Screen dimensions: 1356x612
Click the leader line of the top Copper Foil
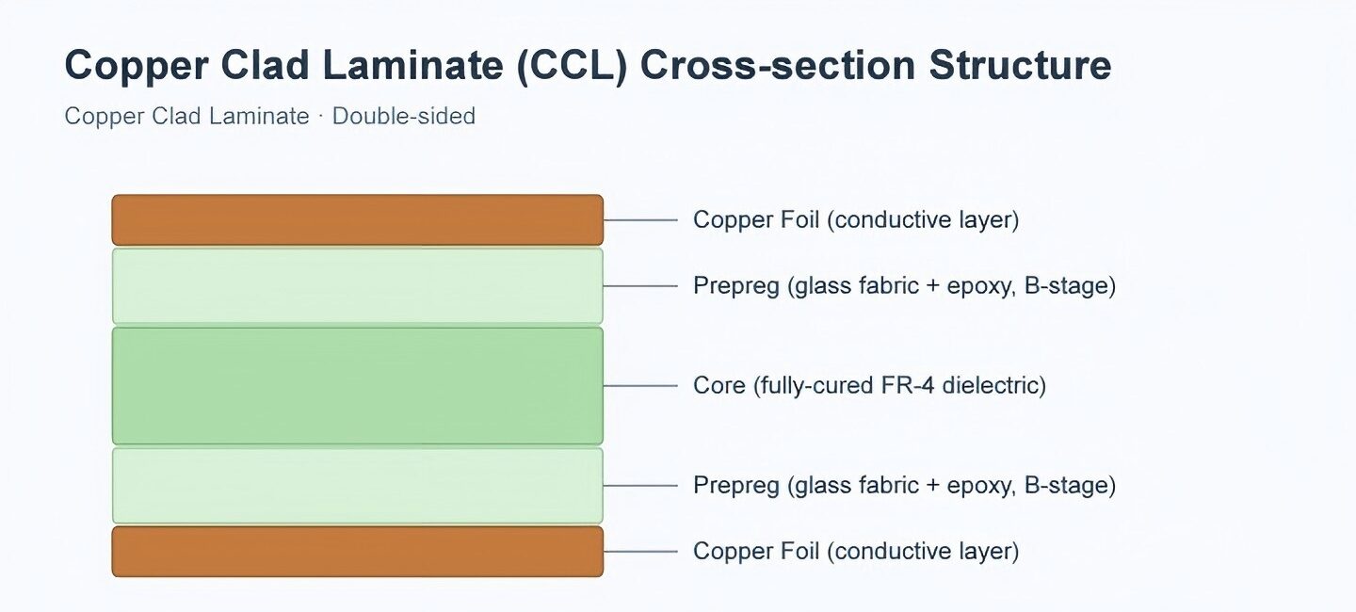pyautogui.click(x=640, y=219)
